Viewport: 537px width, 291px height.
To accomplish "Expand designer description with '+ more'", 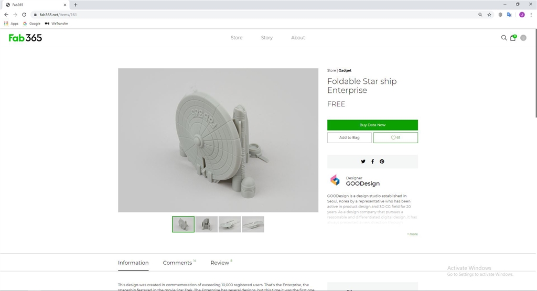I will click(x=412, y=234).
